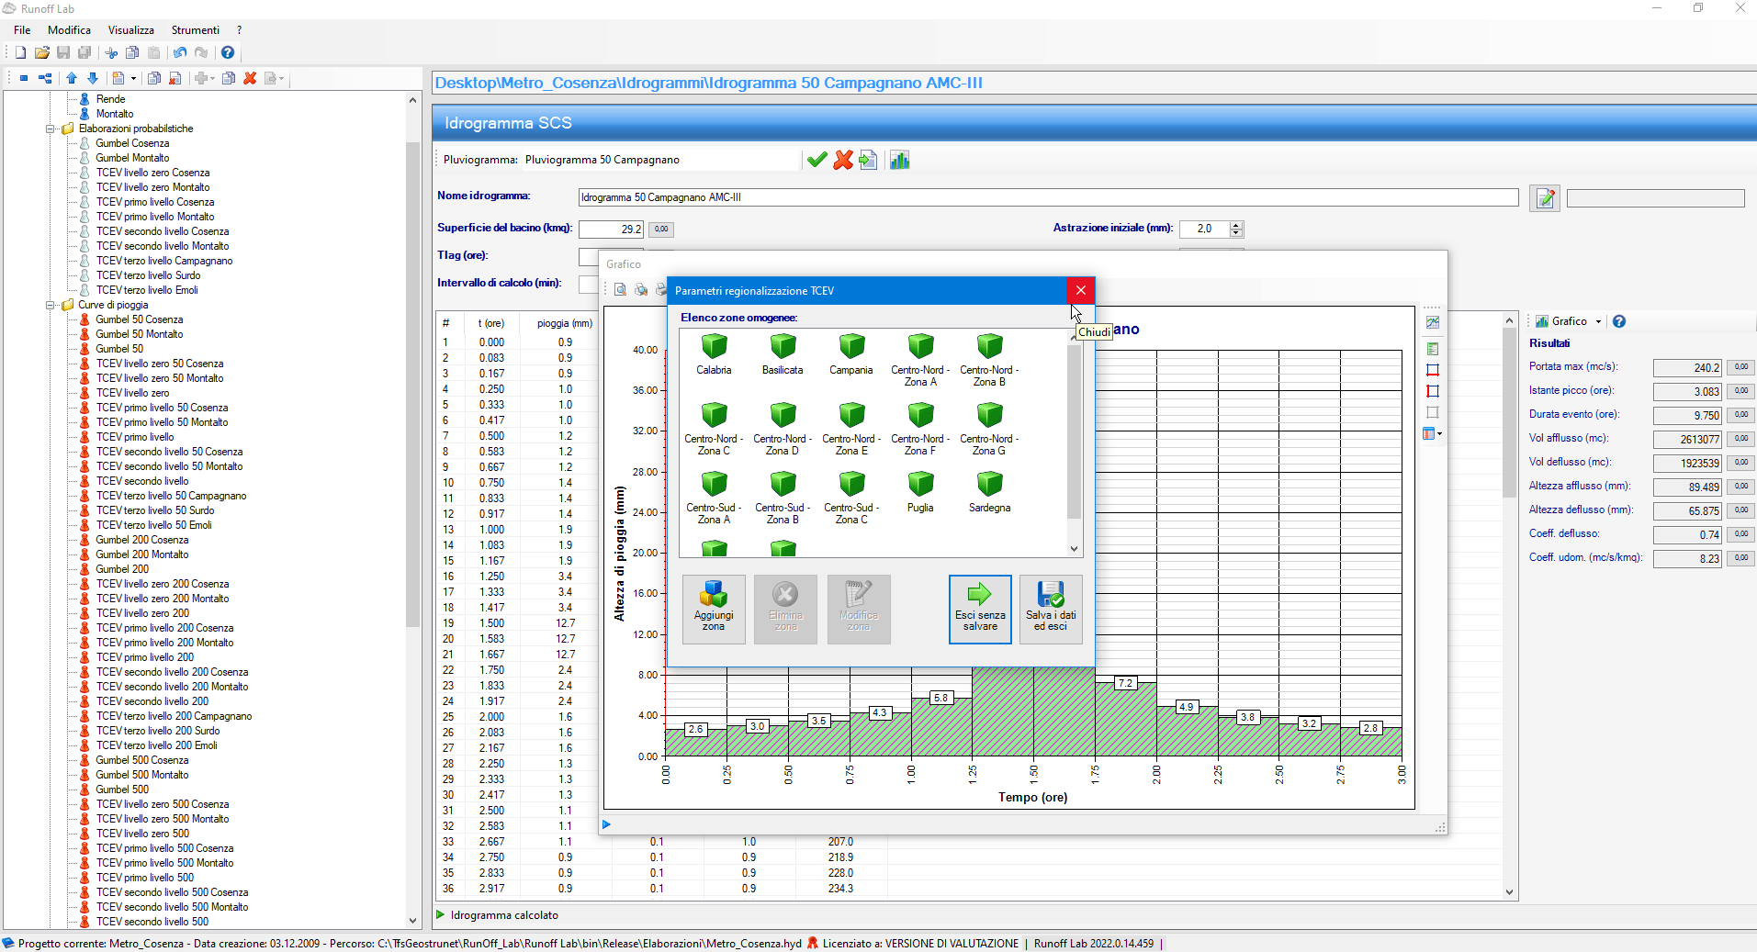Click the zone list vertical scrollbar down arrow
Screen dimensions: 1757x952
[x=1074, y=549]
